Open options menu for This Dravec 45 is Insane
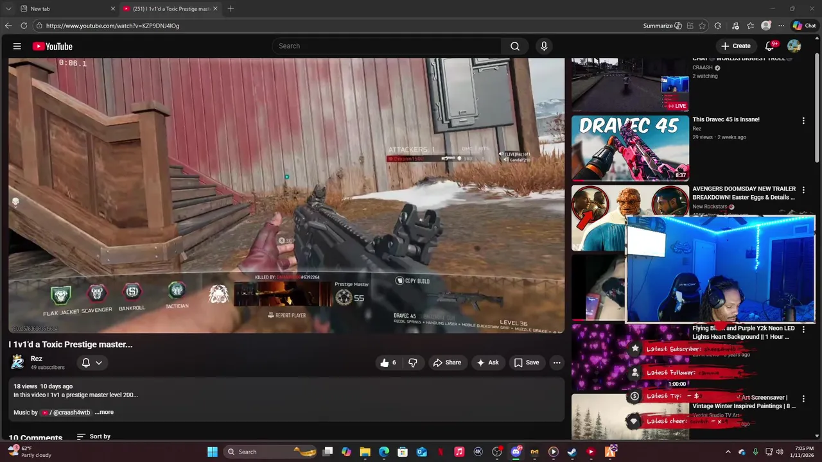Viewport: 822px width, 462px height. tap(803, 121)
